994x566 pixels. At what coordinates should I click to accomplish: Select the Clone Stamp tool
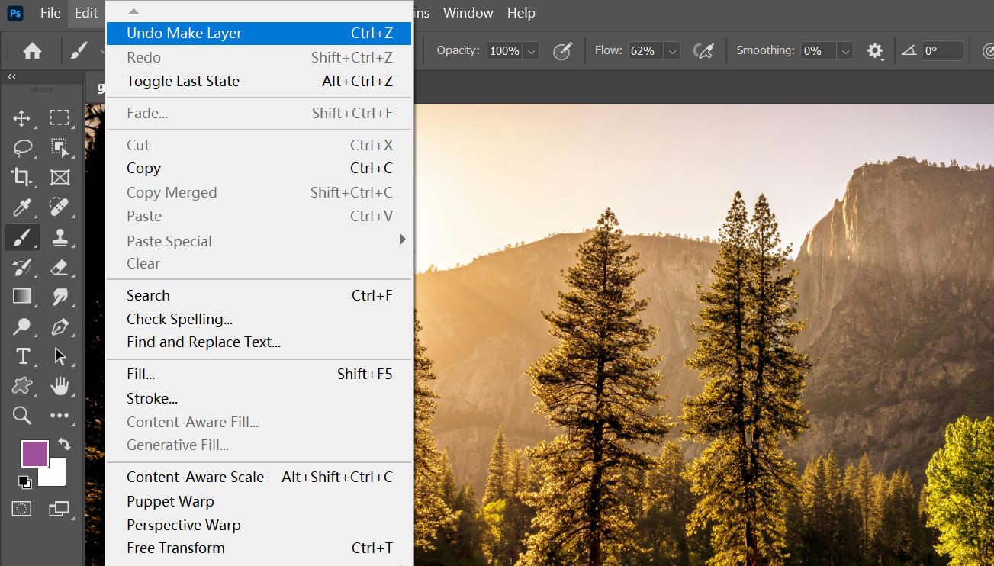[x=60, y=237]
